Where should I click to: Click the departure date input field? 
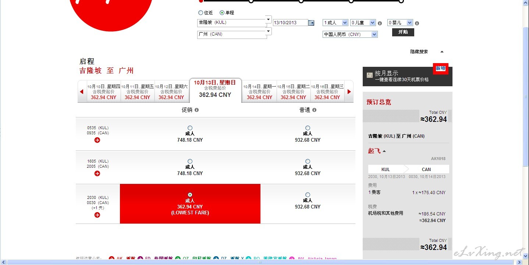[290, 23]
